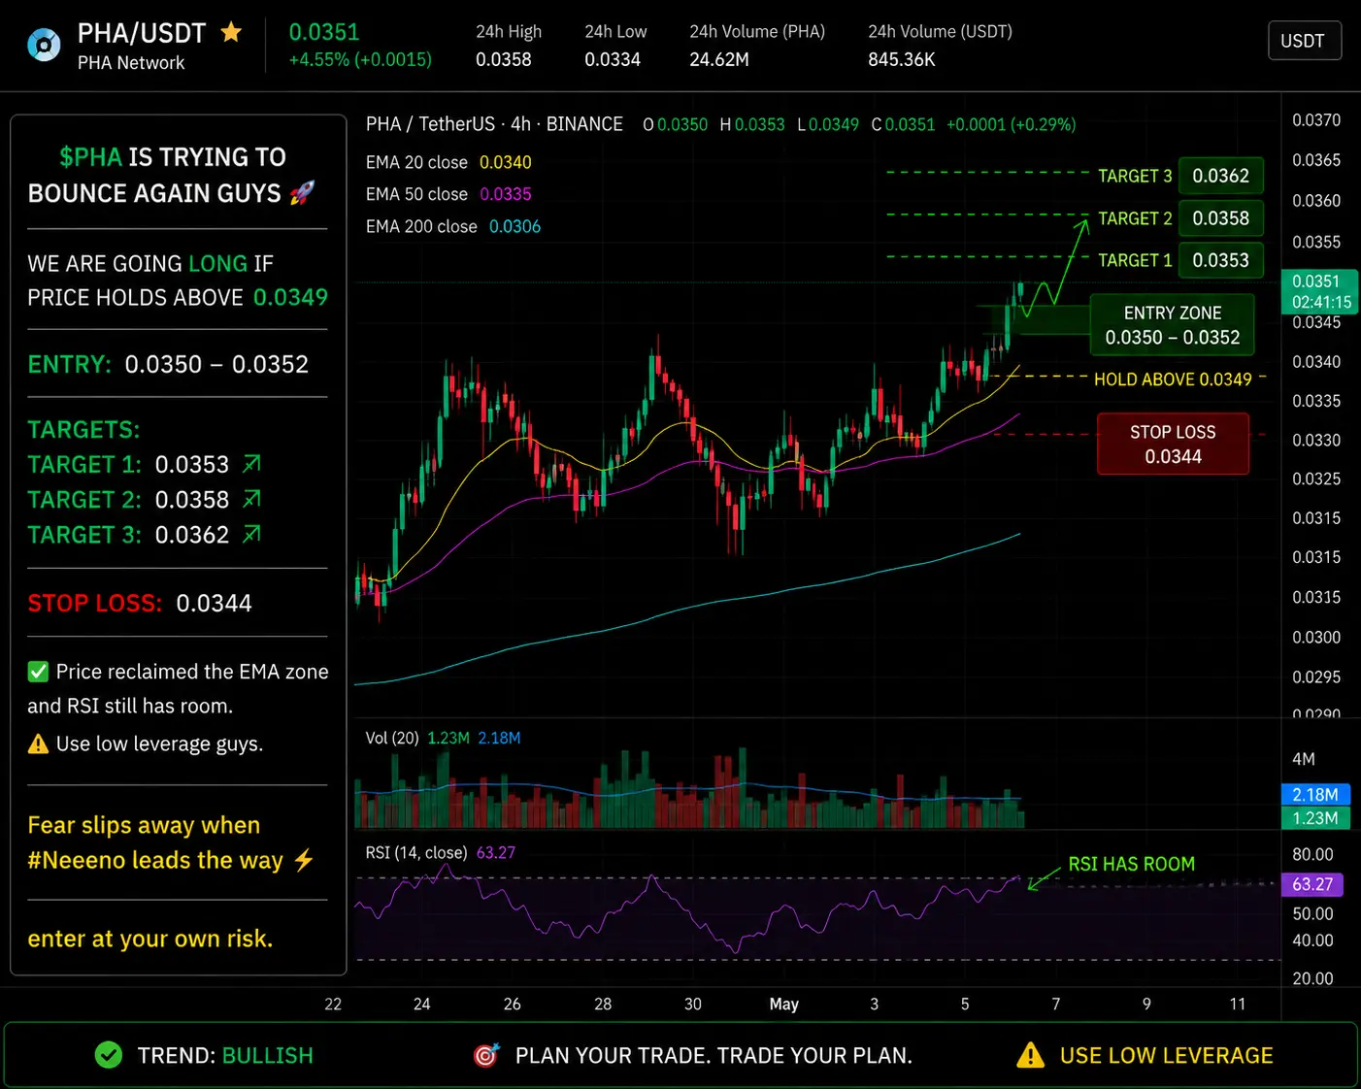
Task: Click the chart's TARGET 2 value box 0.0358
Action: point(1220,218)
